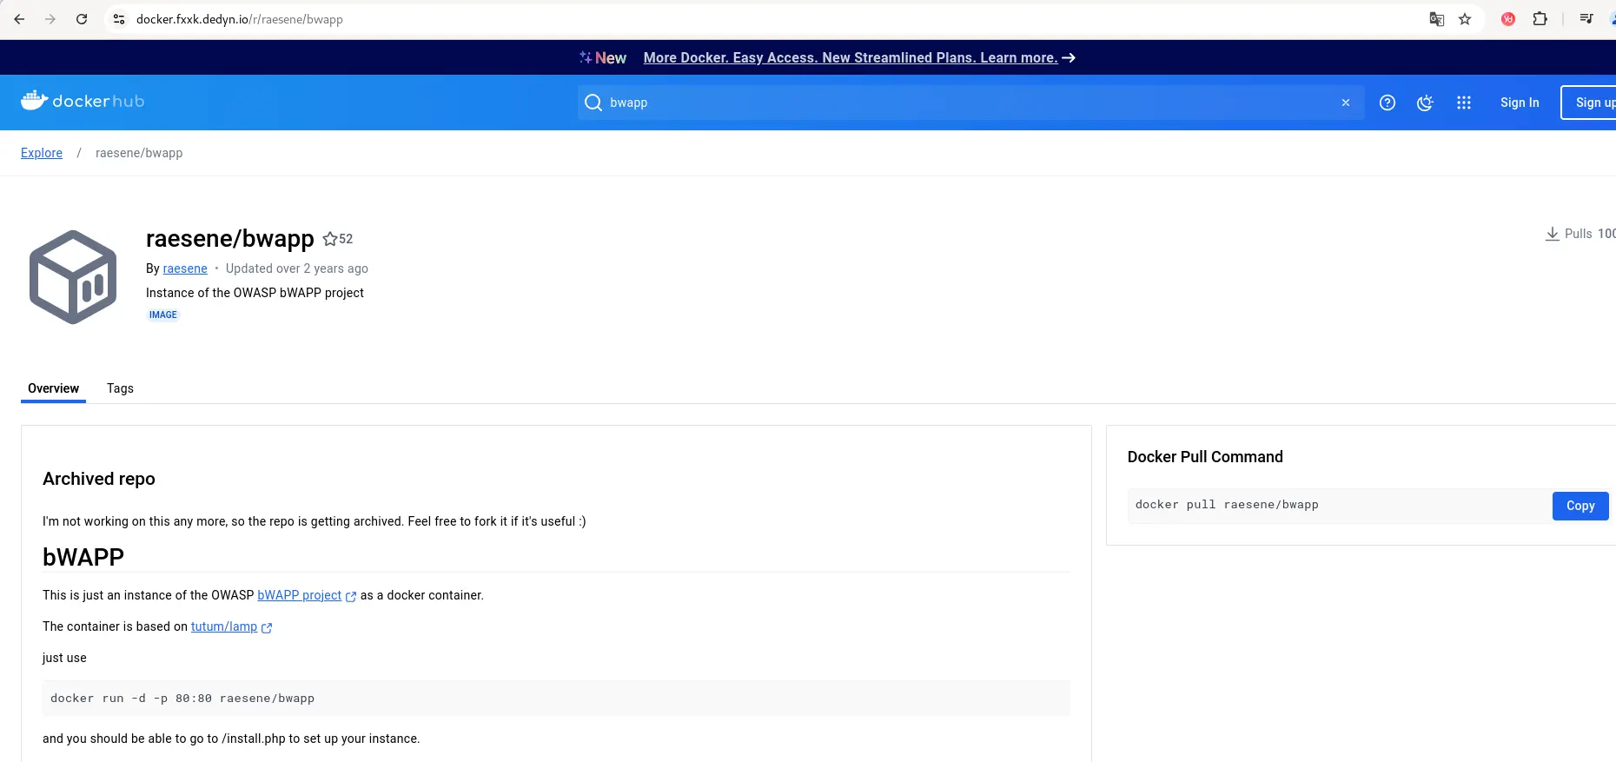Star the raesene/bwapp repository

pos(330,239)
